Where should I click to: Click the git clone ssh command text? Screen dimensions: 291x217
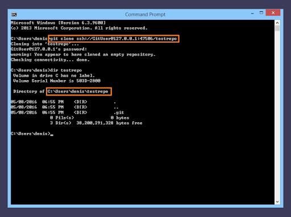tap(113, 39)
